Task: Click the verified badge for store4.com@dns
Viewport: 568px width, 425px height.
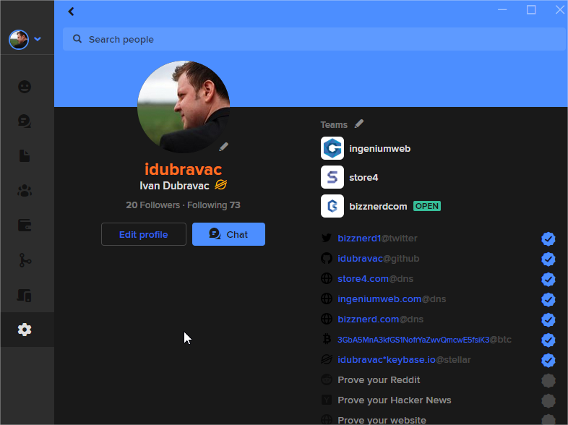Action: point(548,279)
